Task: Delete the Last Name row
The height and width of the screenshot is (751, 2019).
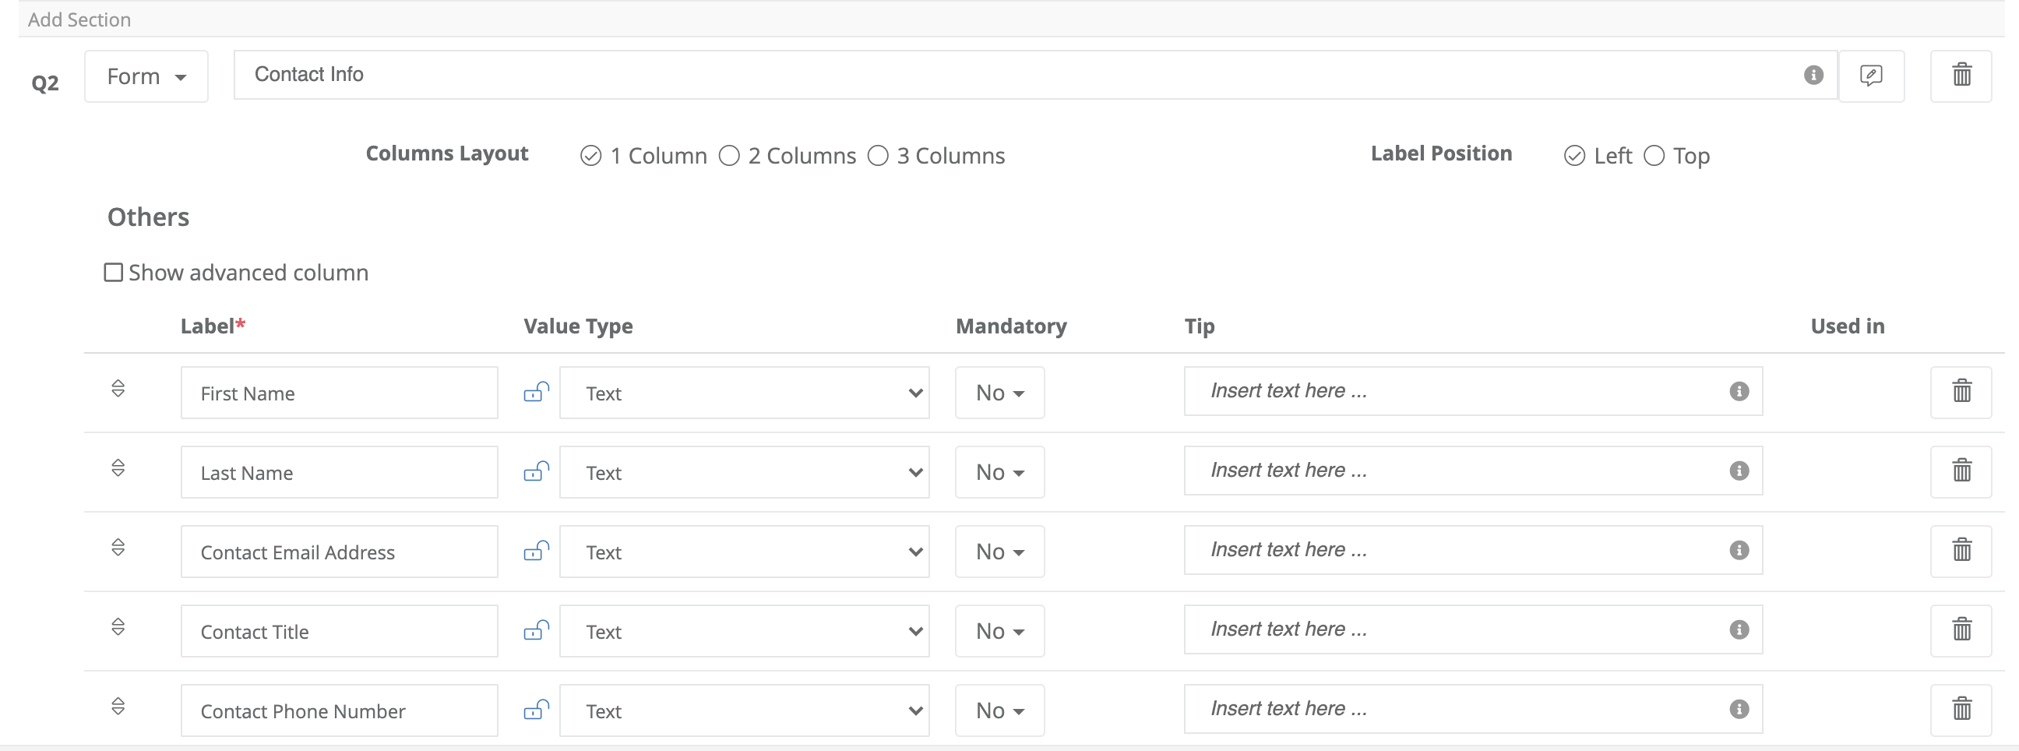Action: (x=1961, y=471)
